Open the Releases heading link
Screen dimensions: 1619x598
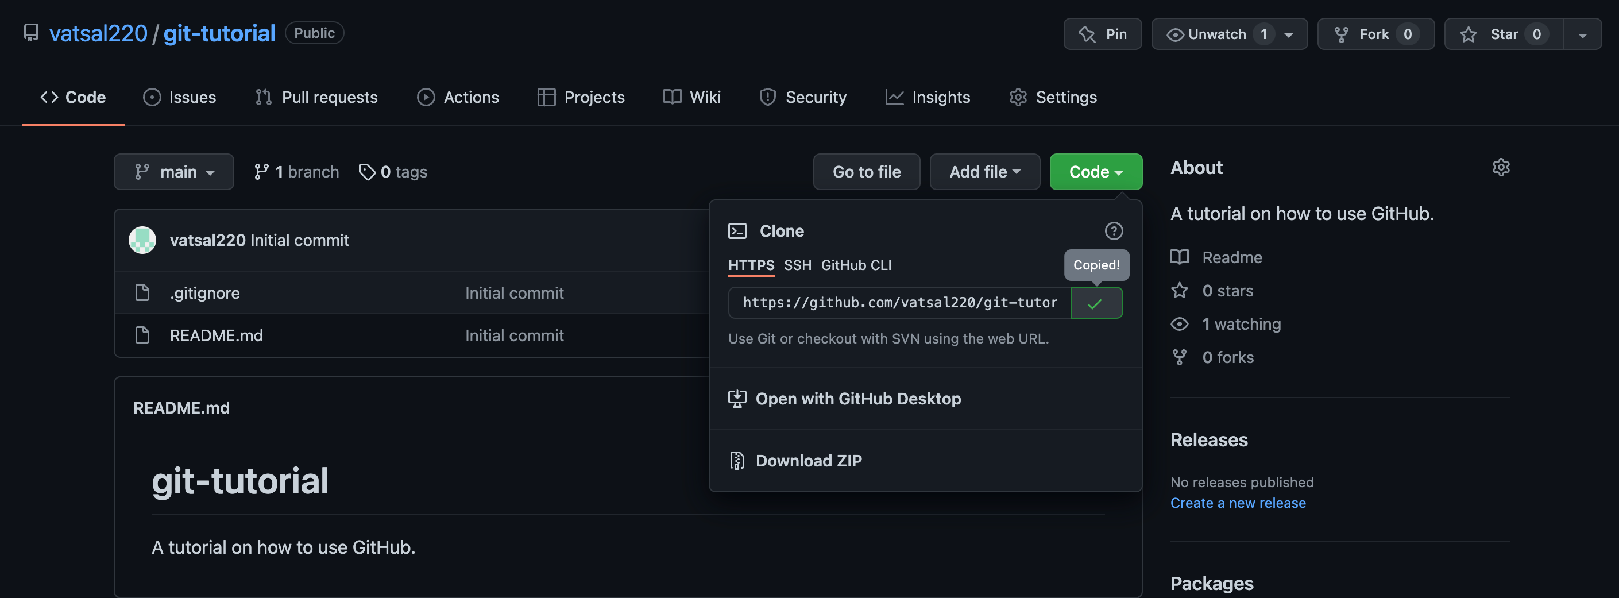click(1208, 440)
